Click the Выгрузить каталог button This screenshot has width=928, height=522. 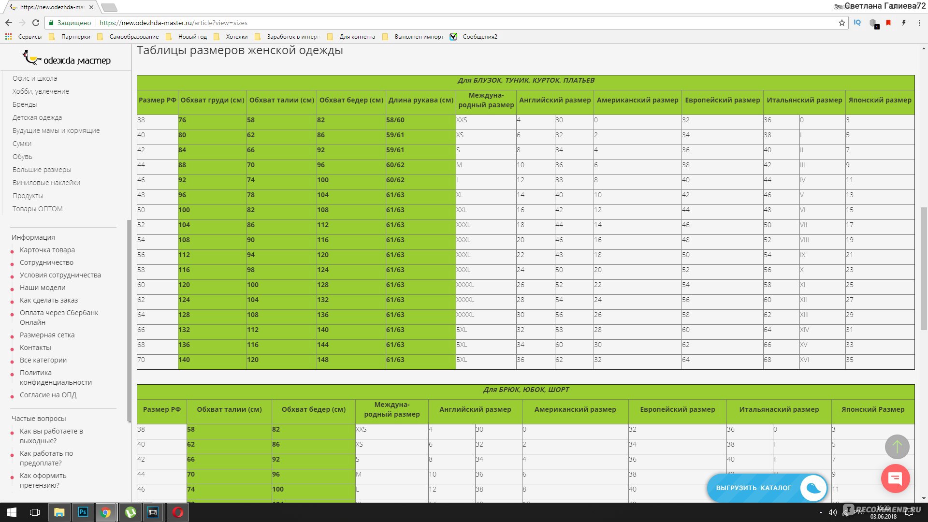tap(767, 488)
